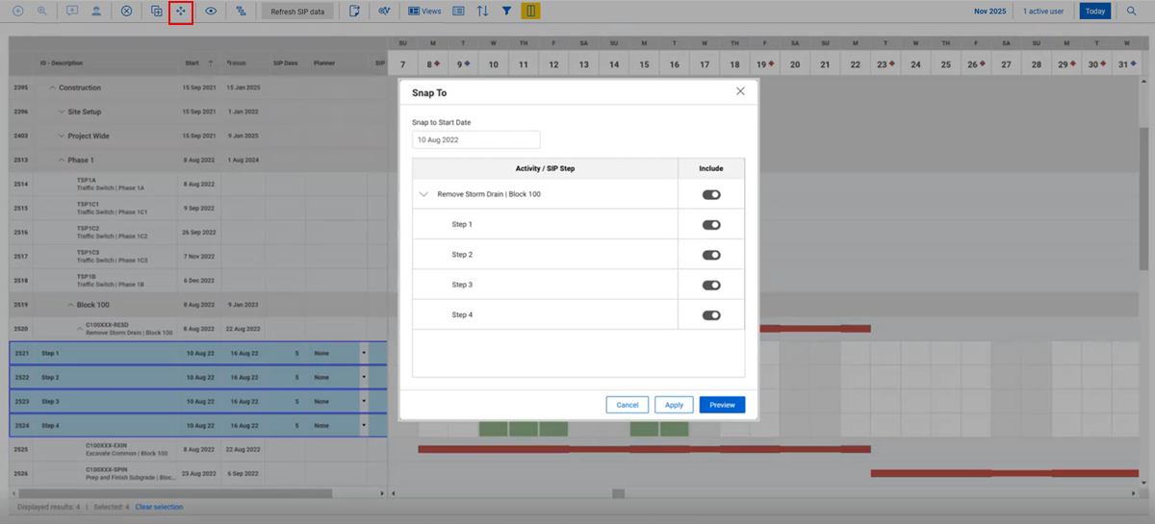
Task: Click the Clear selection link
Action: (x=159, y=507)
